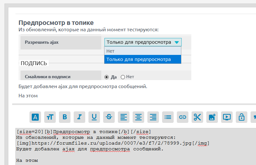Screen dimensions: 256x165
Task: Insert an image with the picture icon
Action: (x=212, y=117)
